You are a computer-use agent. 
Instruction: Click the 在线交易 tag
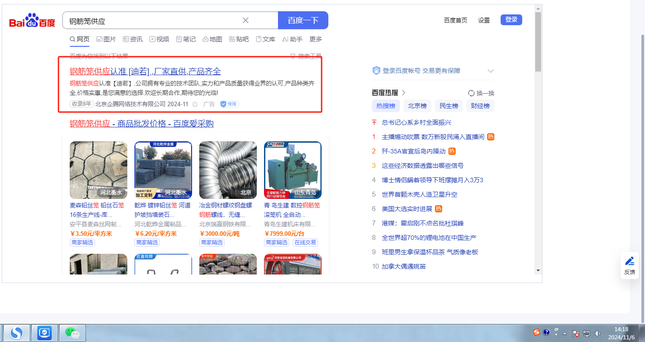pyautogui.click(x=305, y=243)
